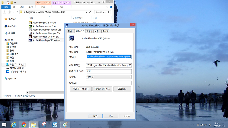
Task: Open Google Chrome from taskbar
Action: tap(24, 125)
